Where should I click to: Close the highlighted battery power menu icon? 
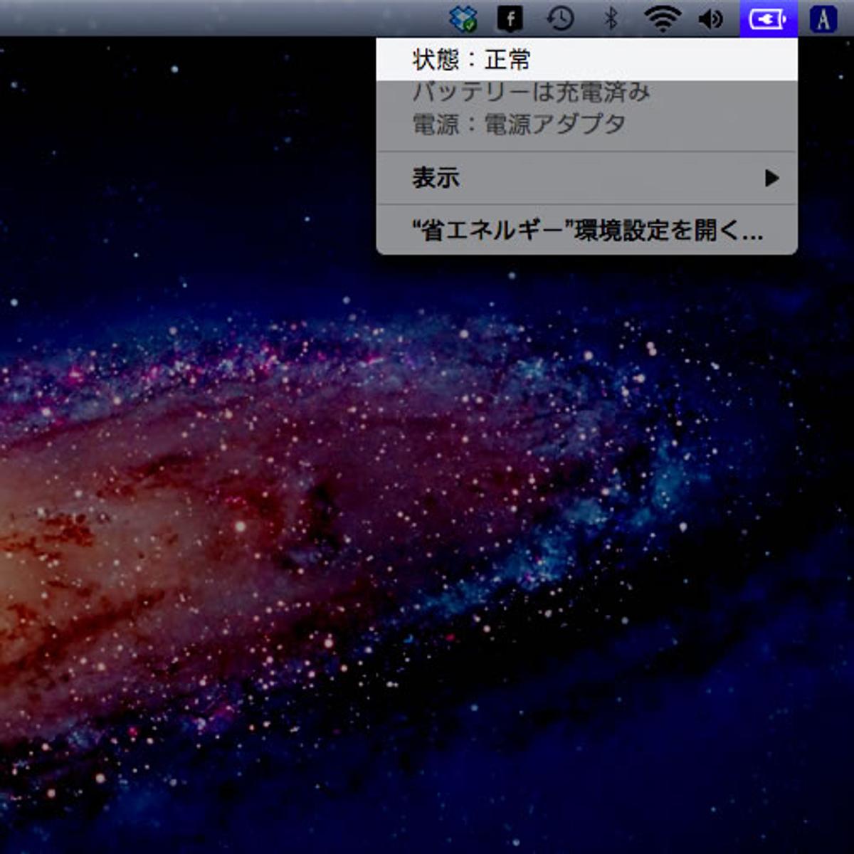pos(768,19)
